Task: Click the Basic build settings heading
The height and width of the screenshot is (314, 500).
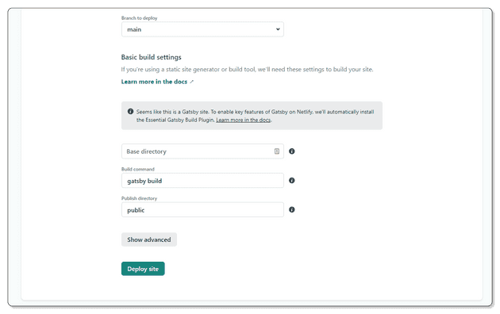Action: 151,57
